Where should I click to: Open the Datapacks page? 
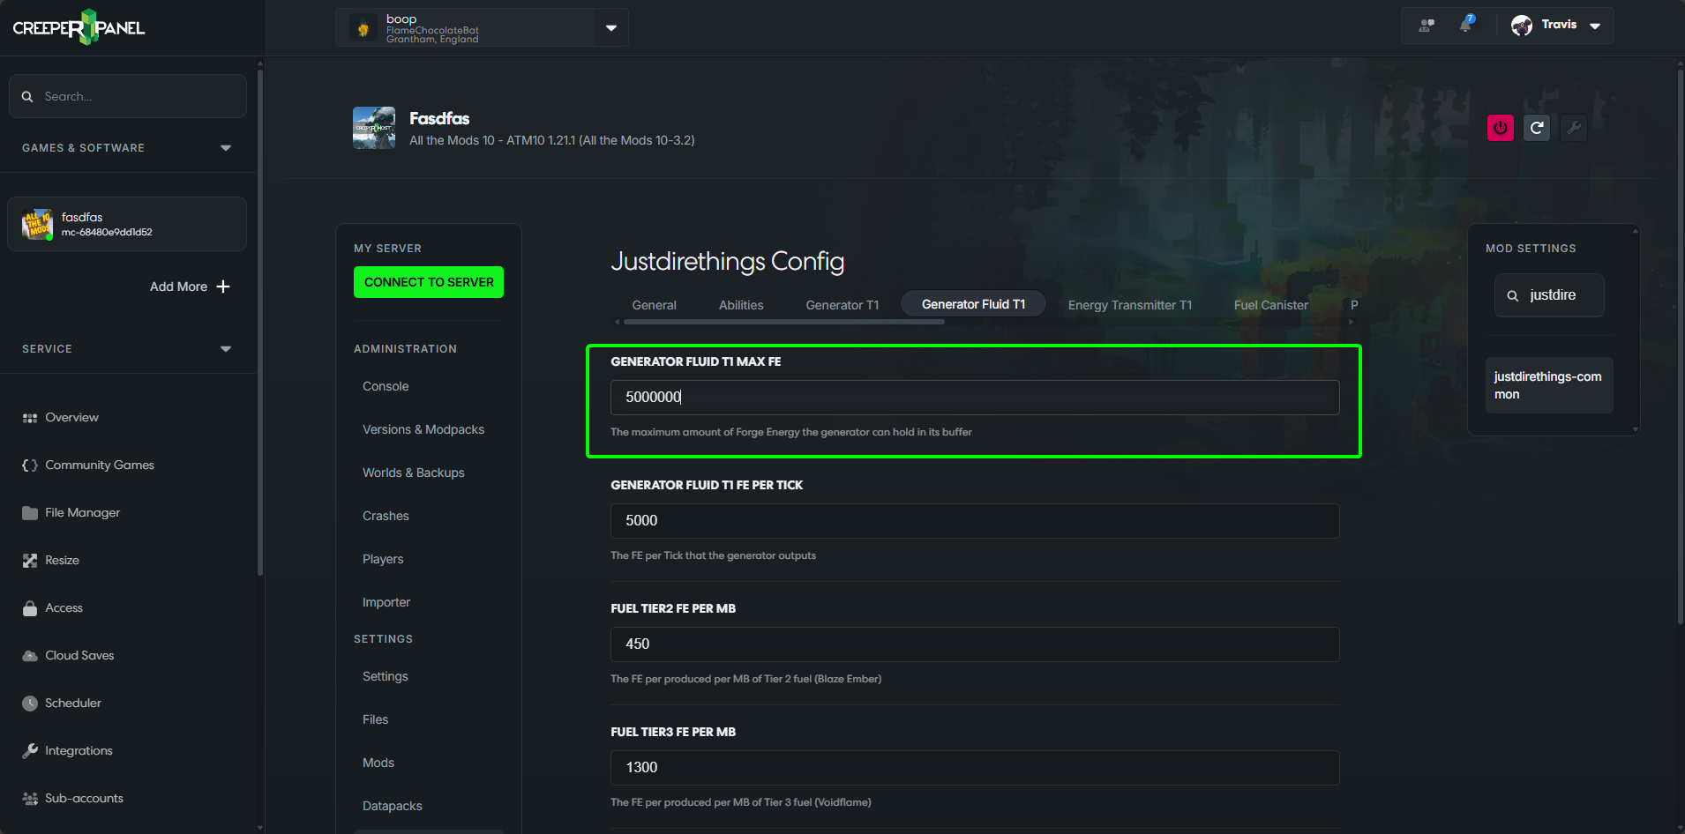pyautogui.click(x=393, y=806)
